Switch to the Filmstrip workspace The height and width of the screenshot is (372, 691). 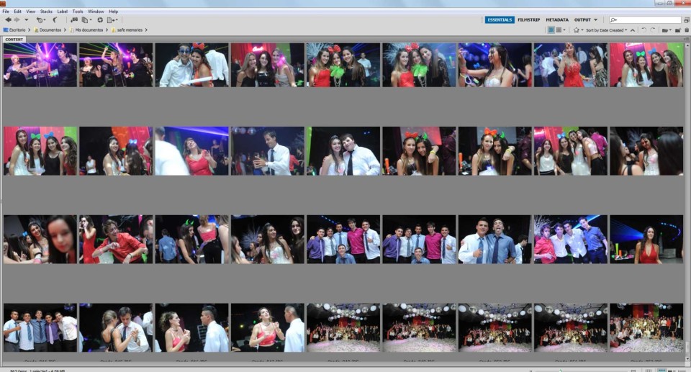click(x=529, y=20)
